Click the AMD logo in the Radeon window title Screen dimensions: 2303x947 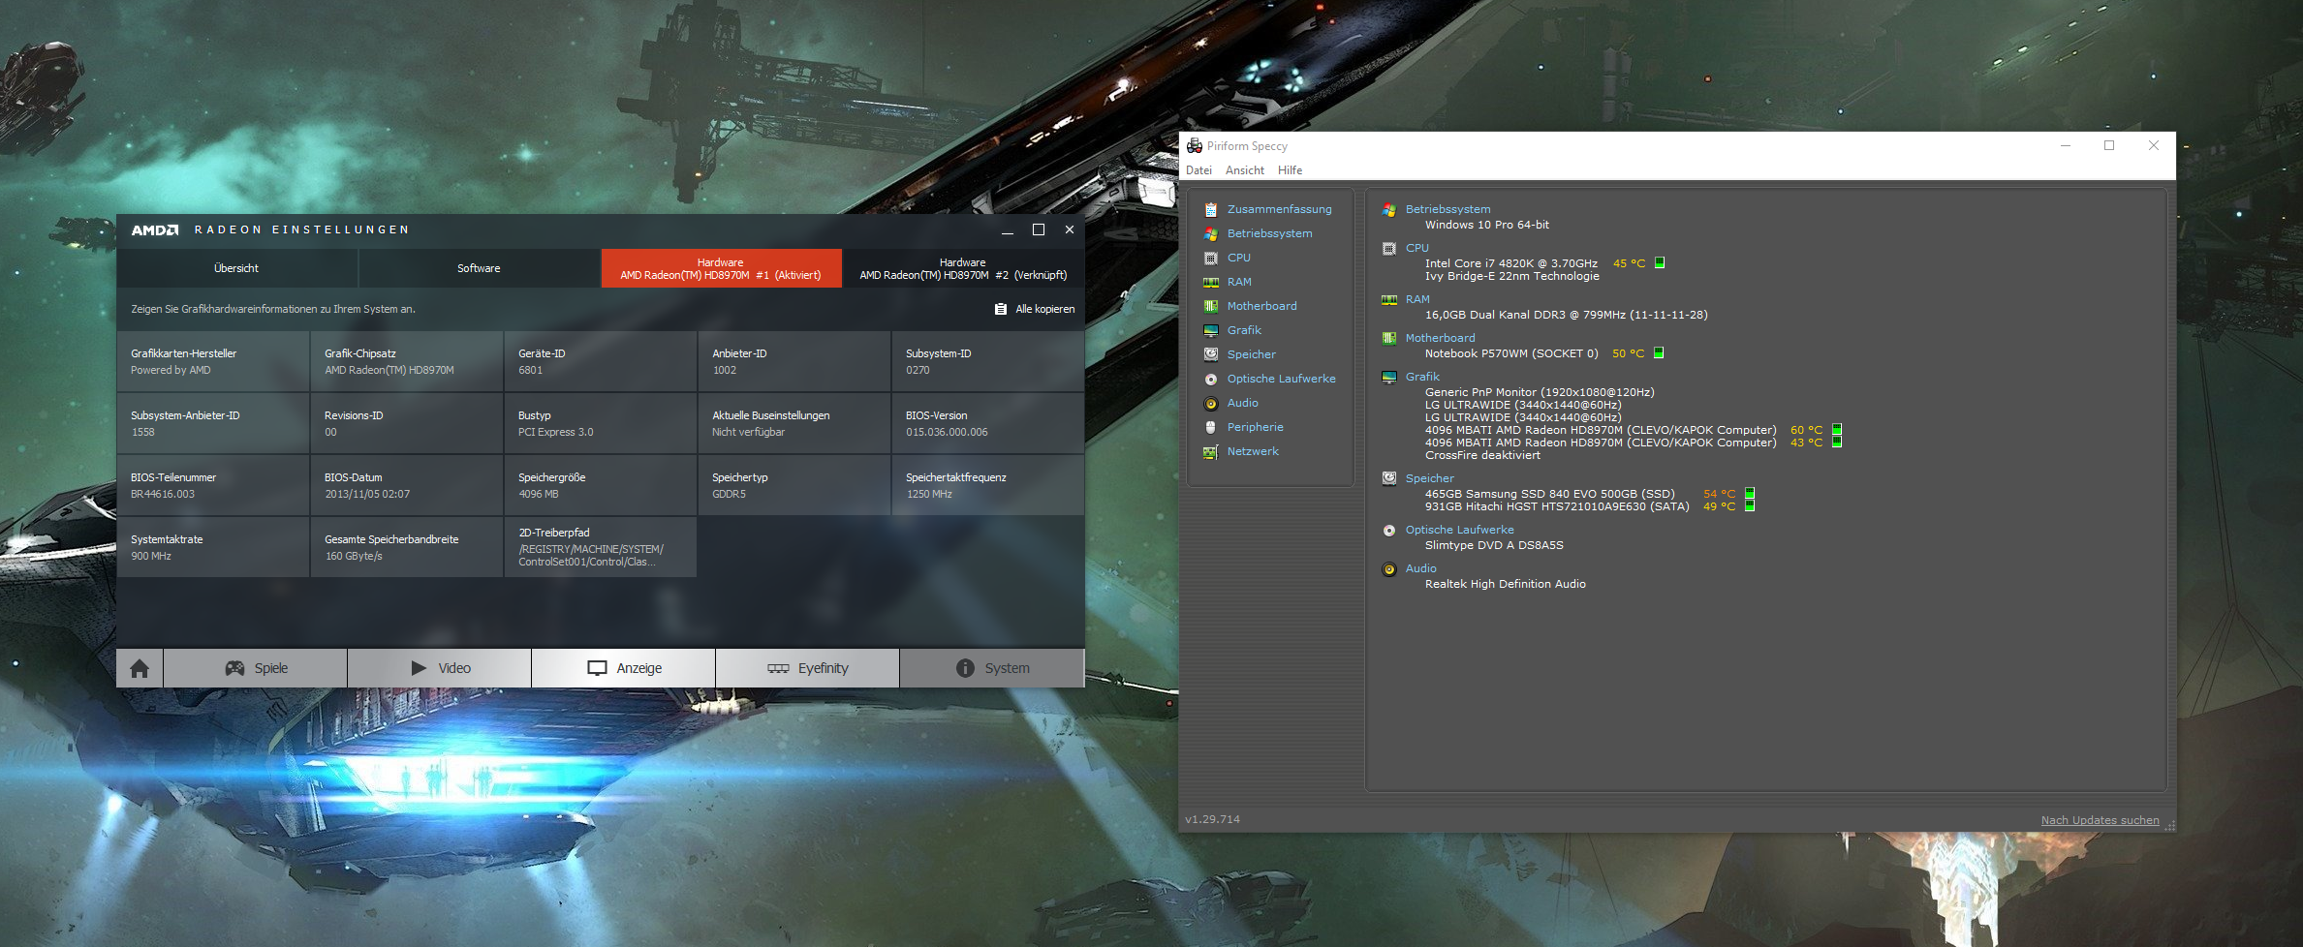[x=155, y=229]
